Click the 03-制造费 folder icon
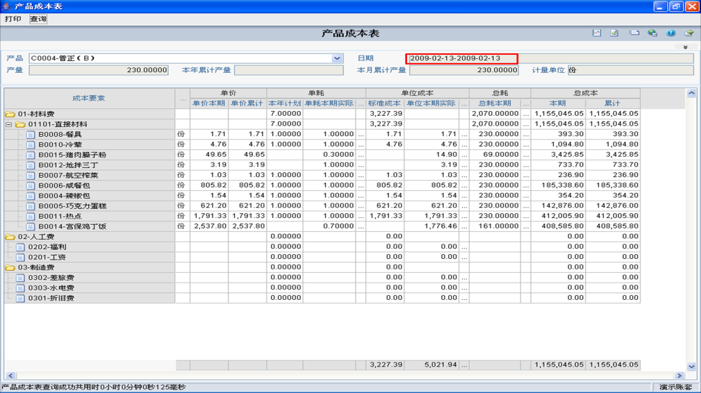The width and height of the screenshot is (701, 393). point(10,268)
